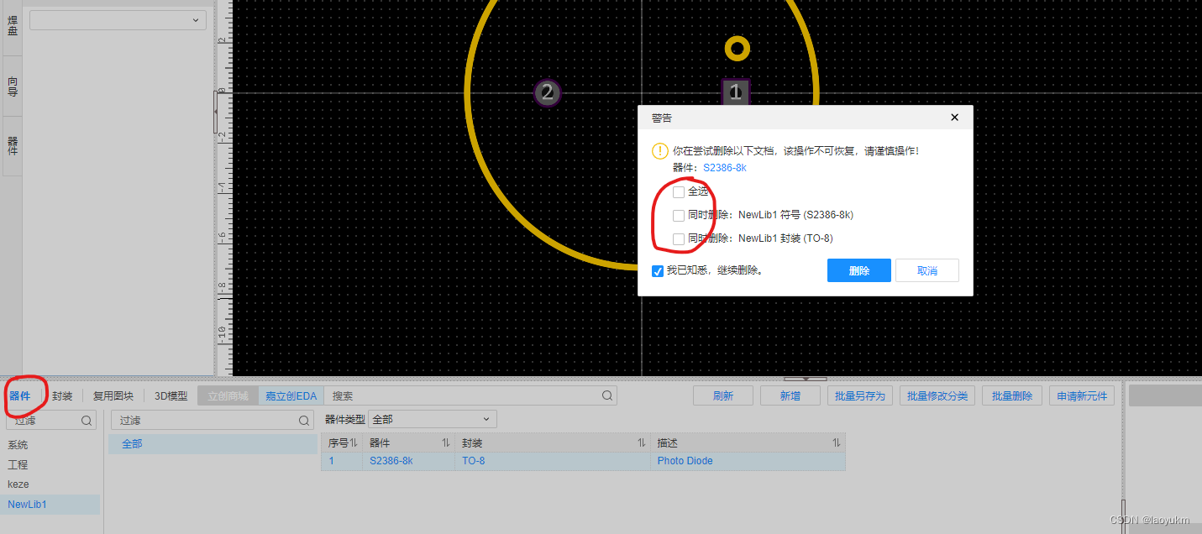Check the 全选 checkbox in the warning dialog
Image resolution: width=1202 pixels, height=534 pixels.
(679, 191)
